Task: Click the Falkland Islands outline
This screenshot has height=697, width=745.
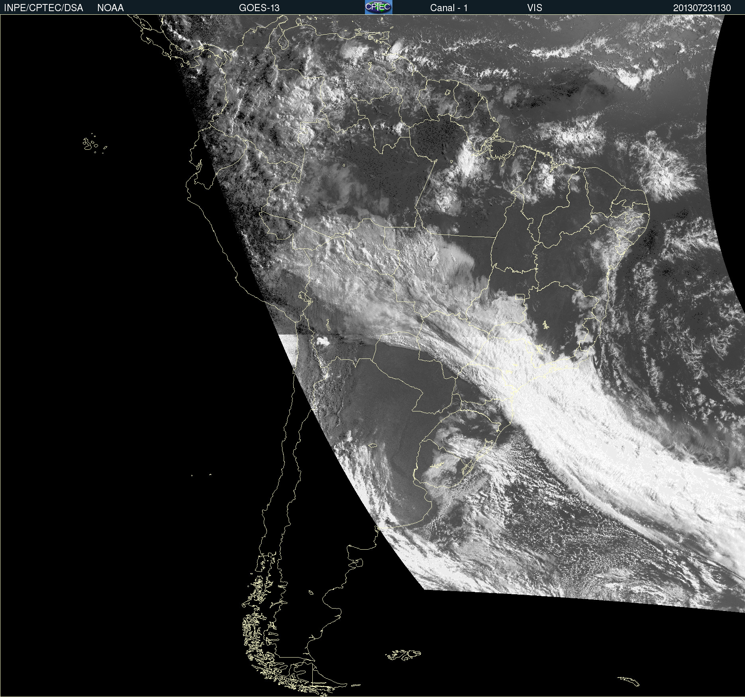Action: pyautogui.click(x=403, y=655)
